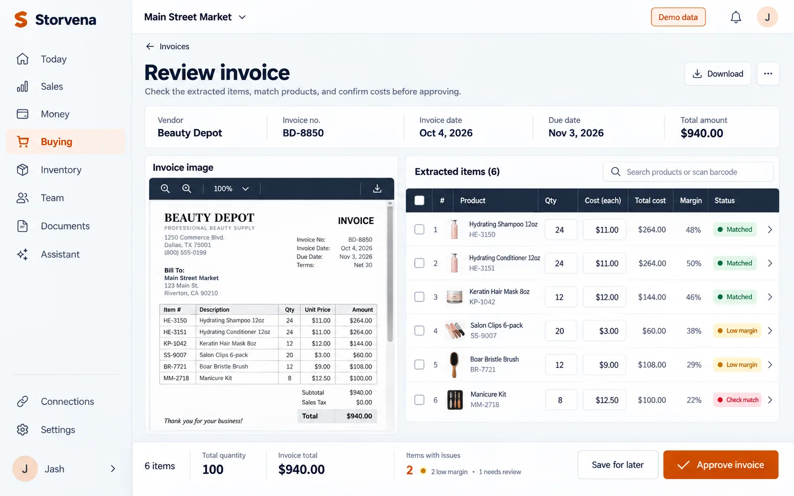Image resolution: width=794 pixels, height=496 pixels.
Task: Check the Keratin Hair Mask 8oz row
Action: pos(420,297)
